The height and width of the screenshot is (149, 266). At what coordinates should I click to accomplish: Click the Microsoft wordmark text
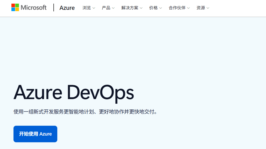click(x=34, y=8)
